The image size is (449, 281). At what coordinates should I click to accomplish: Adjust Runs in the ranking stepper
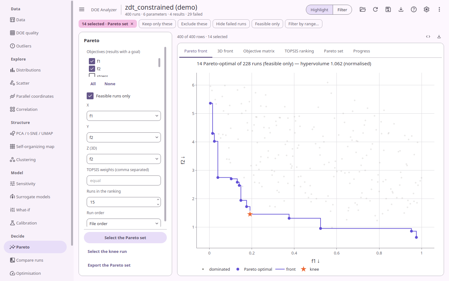(158, 202)
